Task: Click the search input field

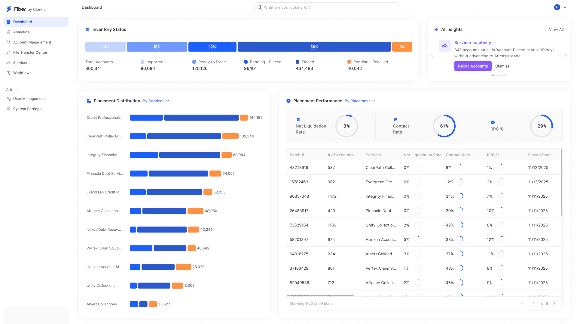Action: click(326, 7)
